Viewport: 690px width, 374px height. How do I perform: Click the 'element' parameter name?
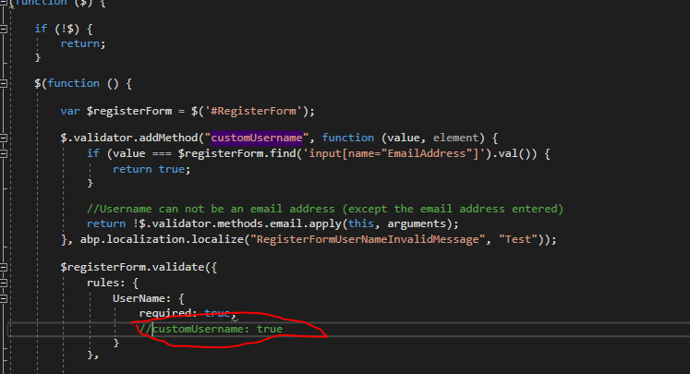click(455, 138)
